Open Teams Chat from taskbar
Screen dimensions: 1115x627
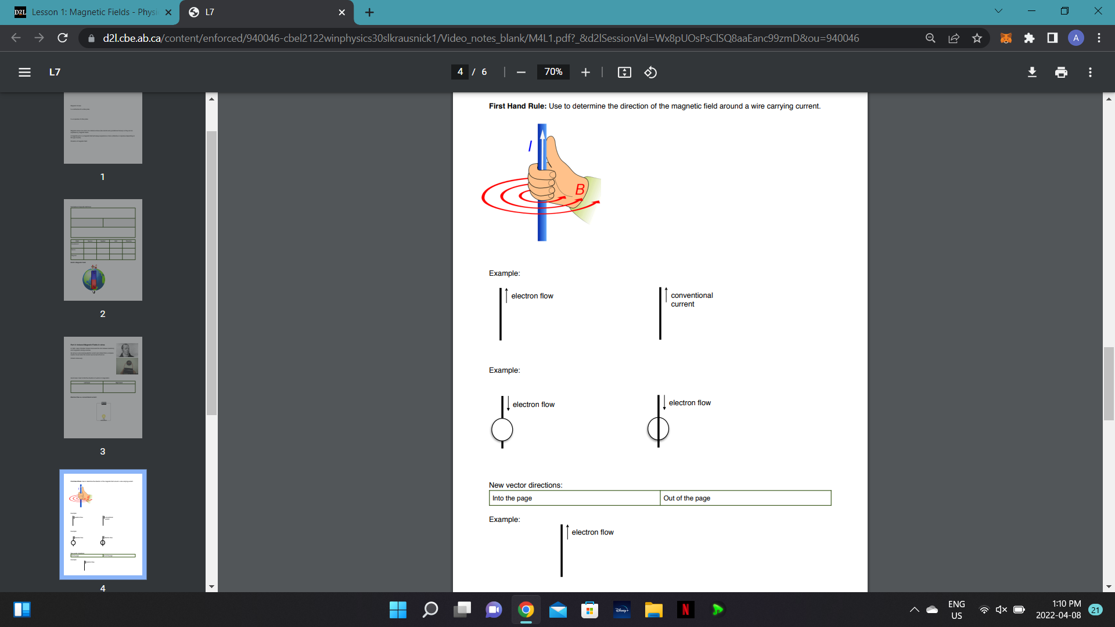click(x=494, y=610)
